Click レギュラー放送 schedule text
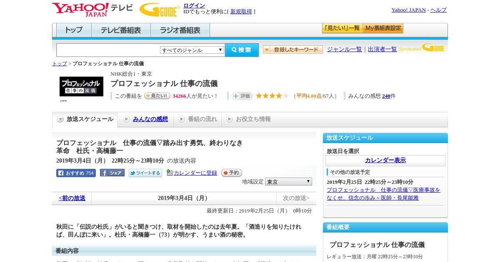Screen dimensions: 500x262 pyautogui.click(x=375, y=257)
